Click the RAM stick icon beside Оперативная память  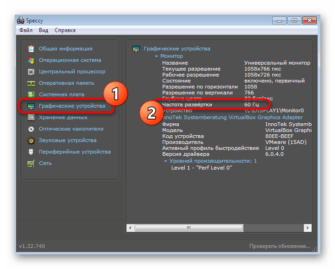(31, 83)
